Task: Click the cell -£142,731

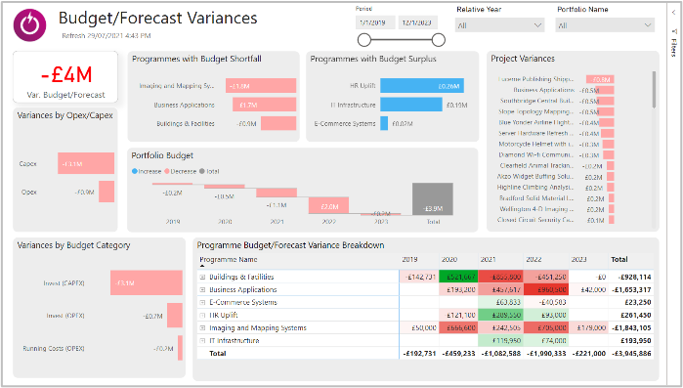Action: point(420,277)
